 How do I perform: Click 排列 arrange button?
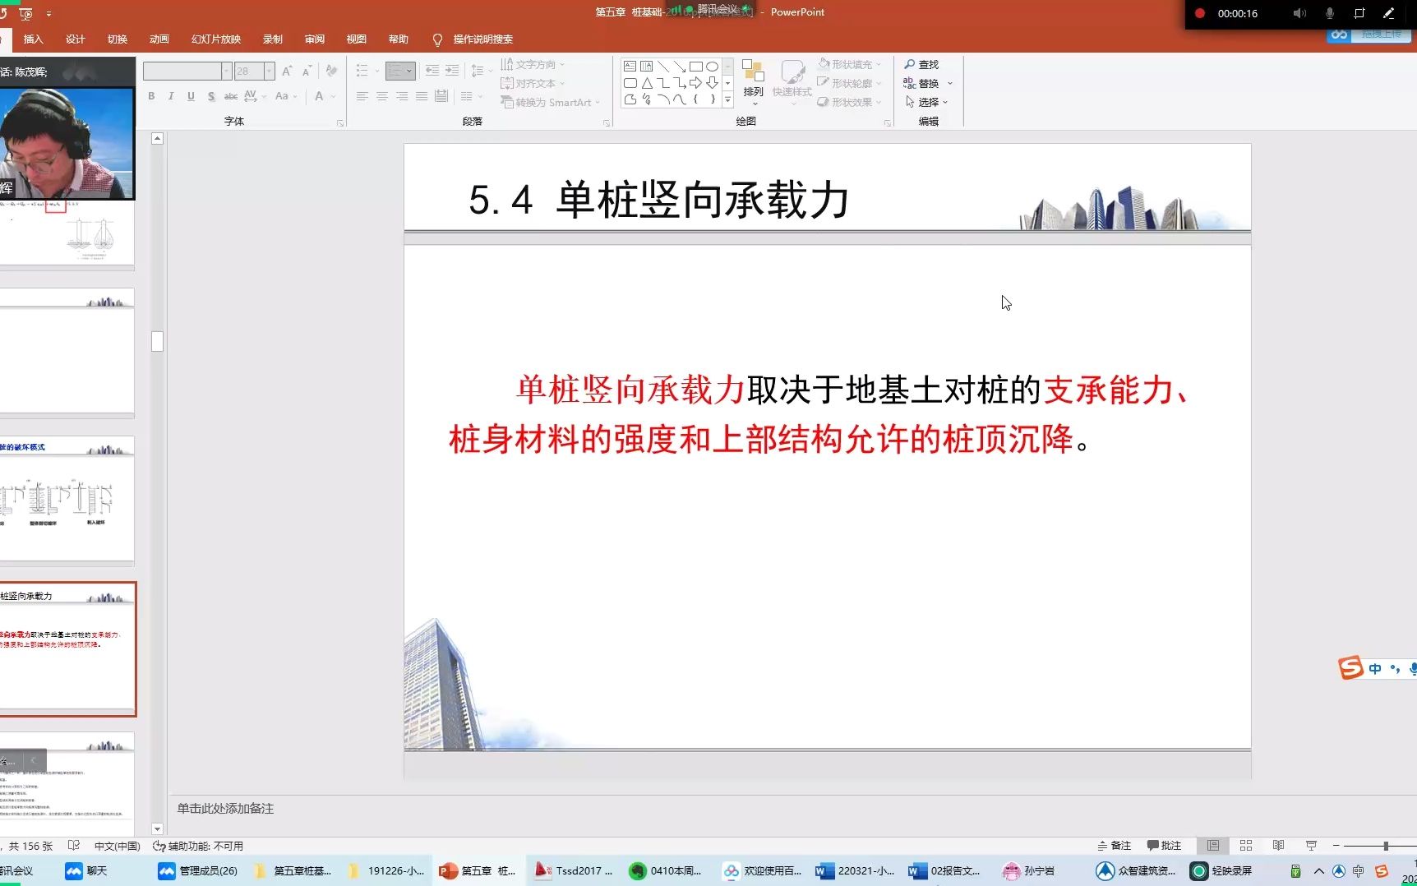coord(753,82)
